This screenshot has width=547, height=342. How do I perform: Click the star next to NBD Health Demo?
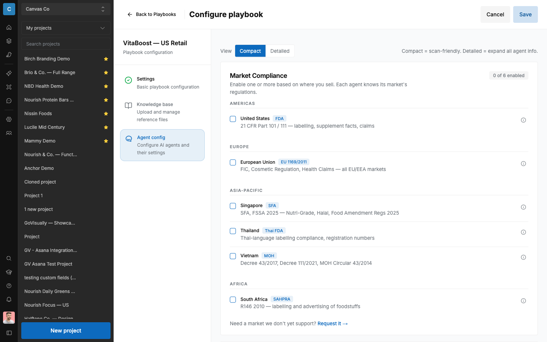106,86
